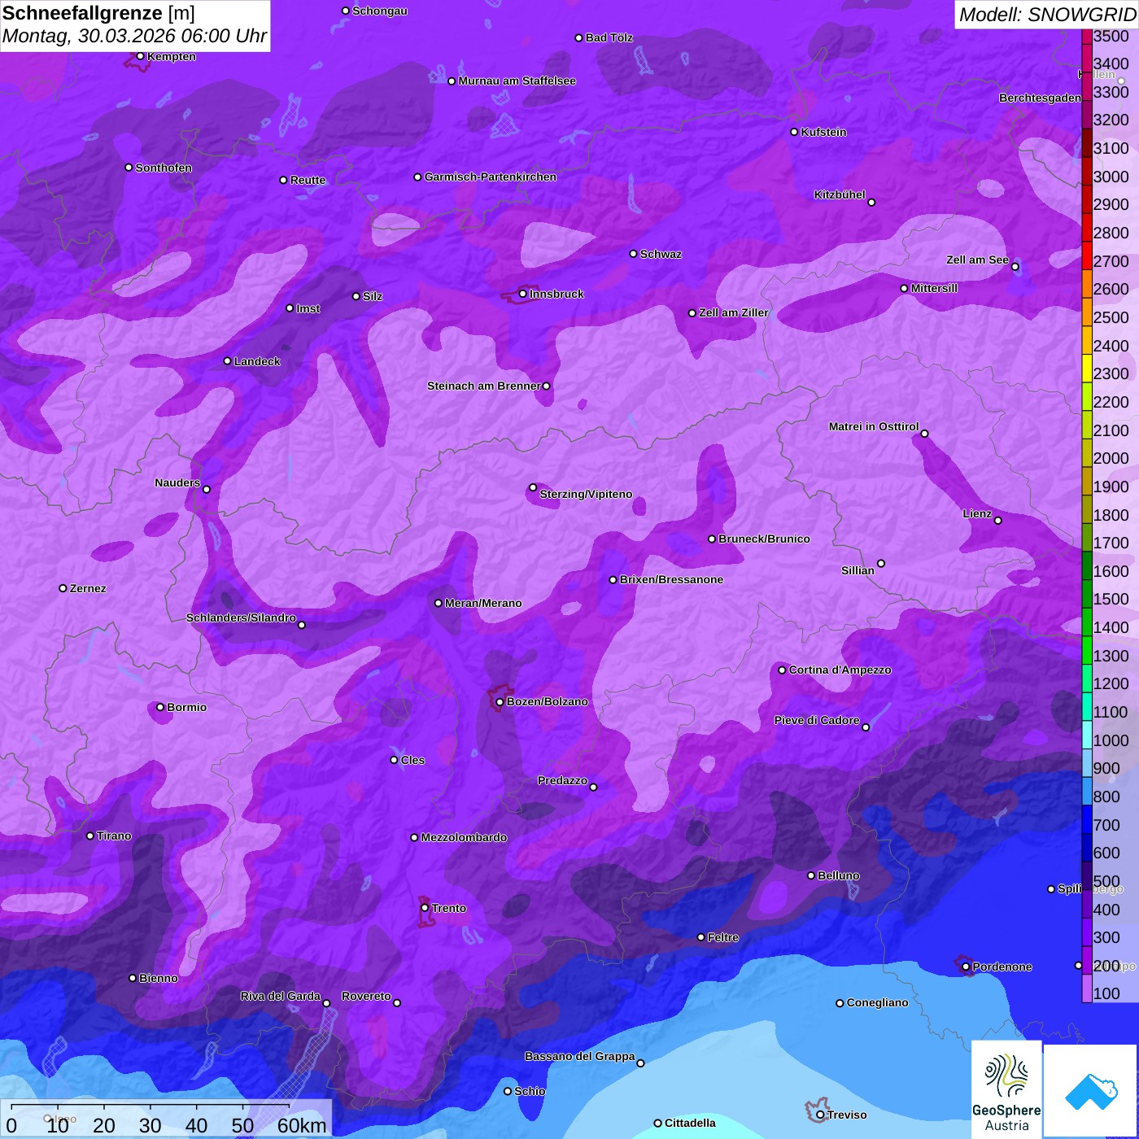1139x1139 pixels.
Task: Click the 'Rovereto' label
Action: [366, 996]
